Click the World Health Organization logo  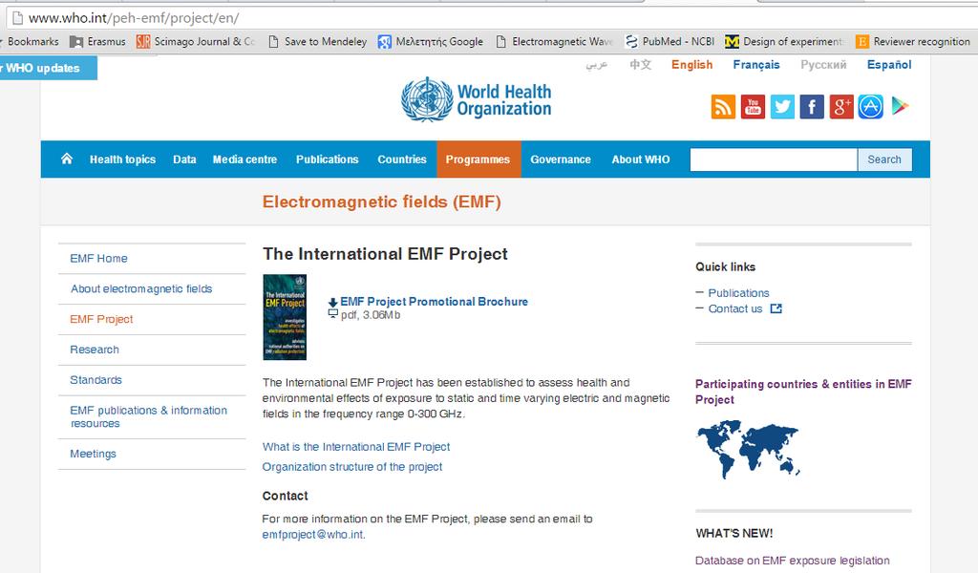pyautogui.click(x=476, y=99)
